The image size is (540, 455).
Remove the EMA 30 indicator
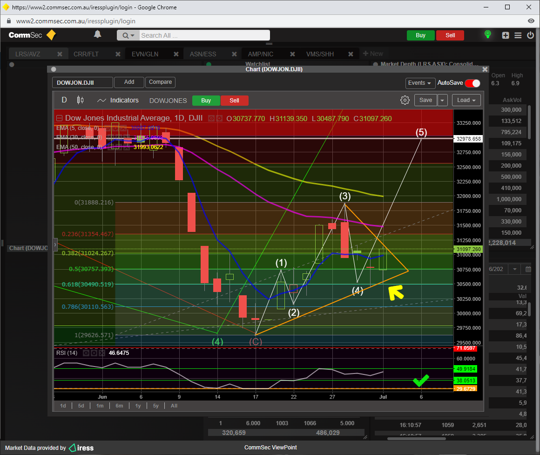(127, 137)
